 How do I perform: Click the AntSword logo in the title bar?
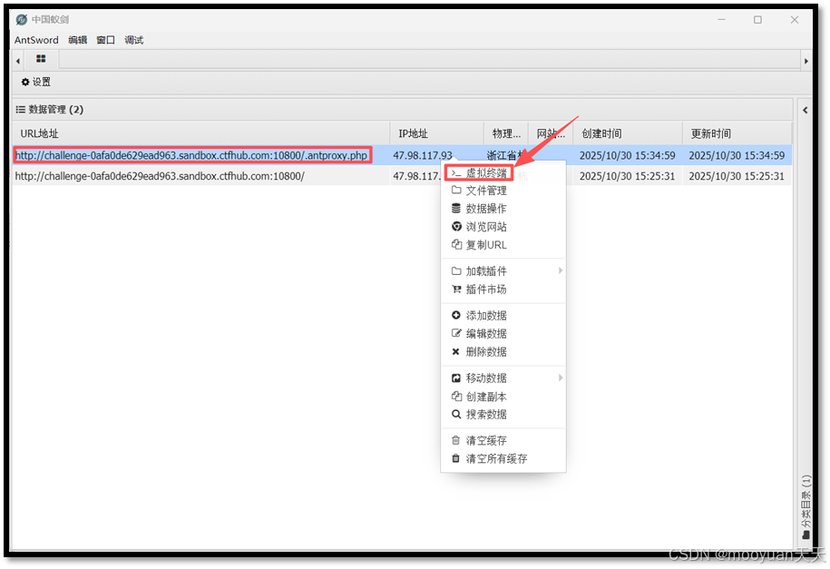21,20
